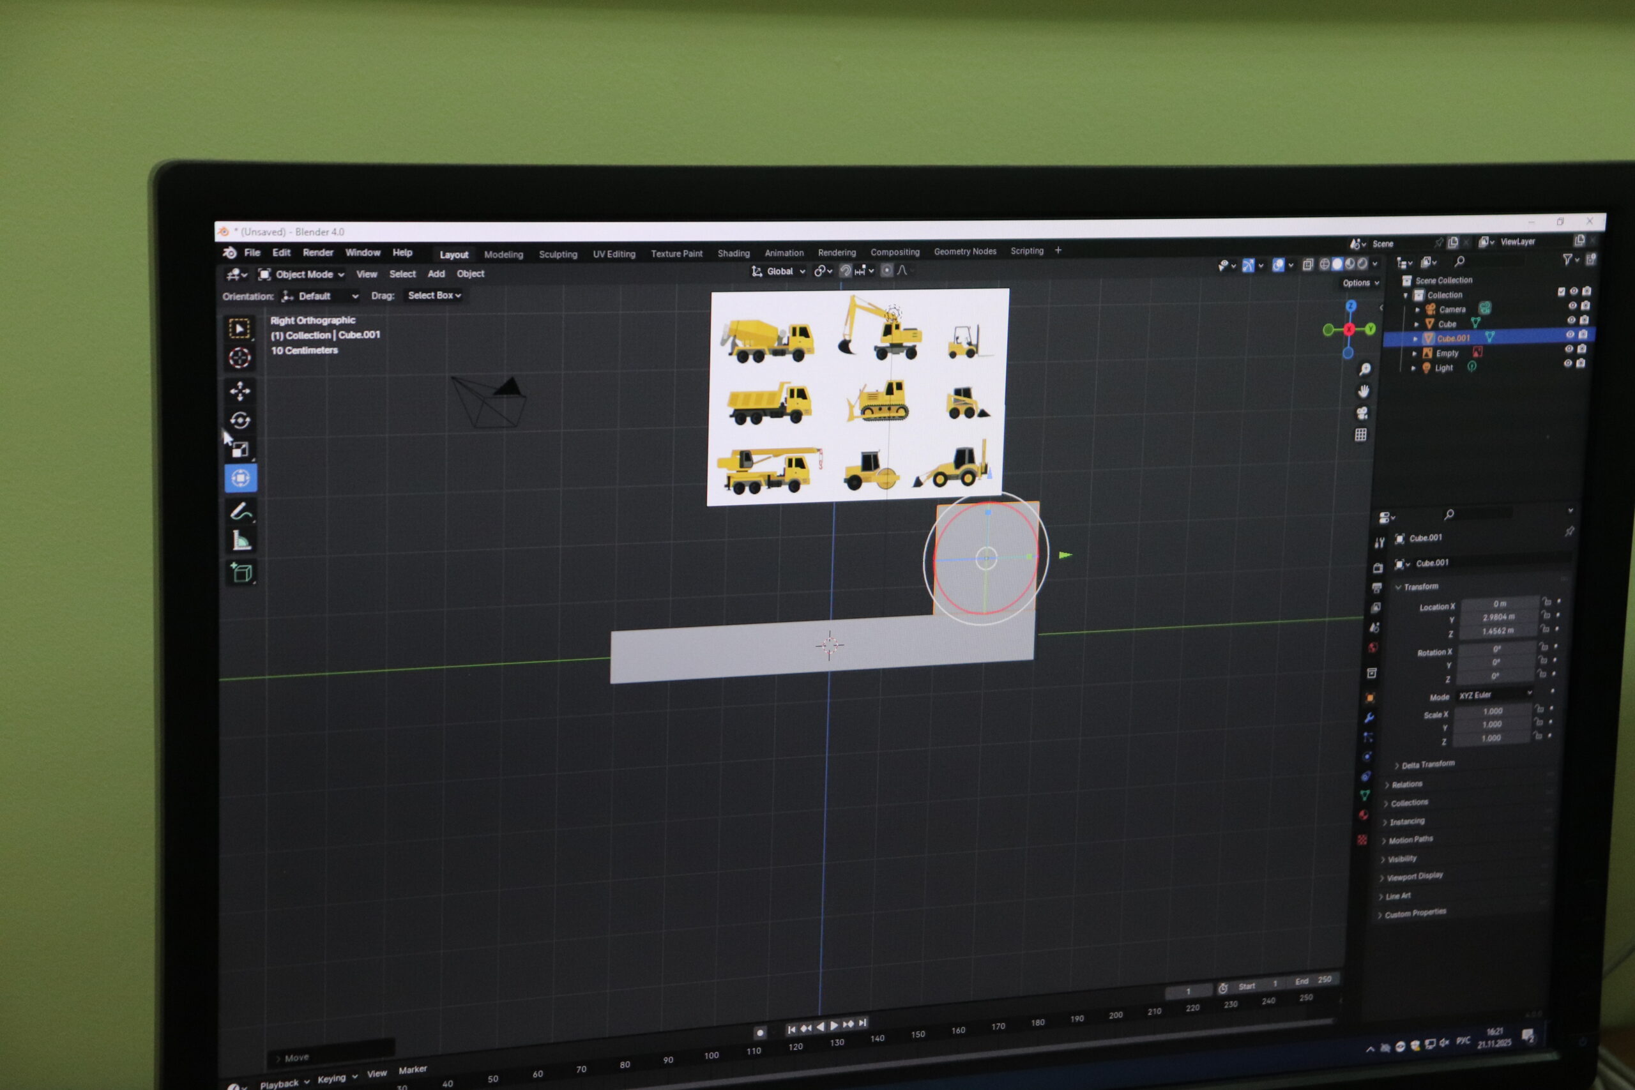Toggle camera view in viewport gizmo
This screenshot has width=1635, height=1090.
coord(1362,414)
